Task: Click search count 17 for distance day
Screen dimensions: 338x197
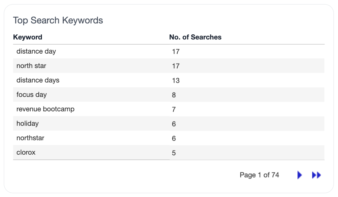Action: click(x=176, y=52)
